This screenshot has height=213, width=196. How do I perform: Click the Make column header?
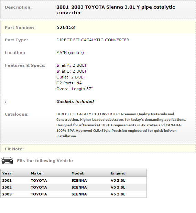pos(37,173)
